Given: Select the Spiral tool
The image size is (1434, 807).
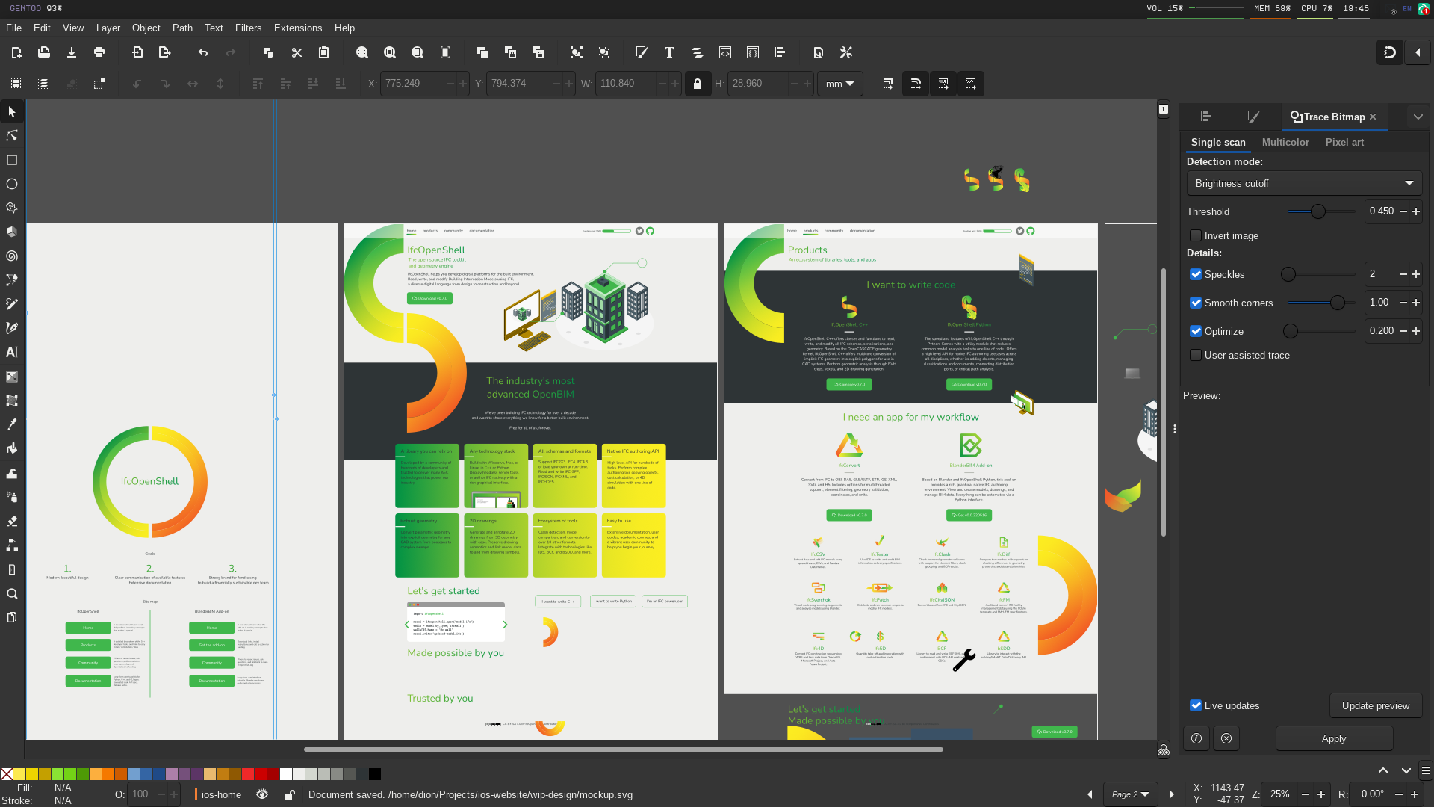Looking at the screenshot, I should click(12, 256).
